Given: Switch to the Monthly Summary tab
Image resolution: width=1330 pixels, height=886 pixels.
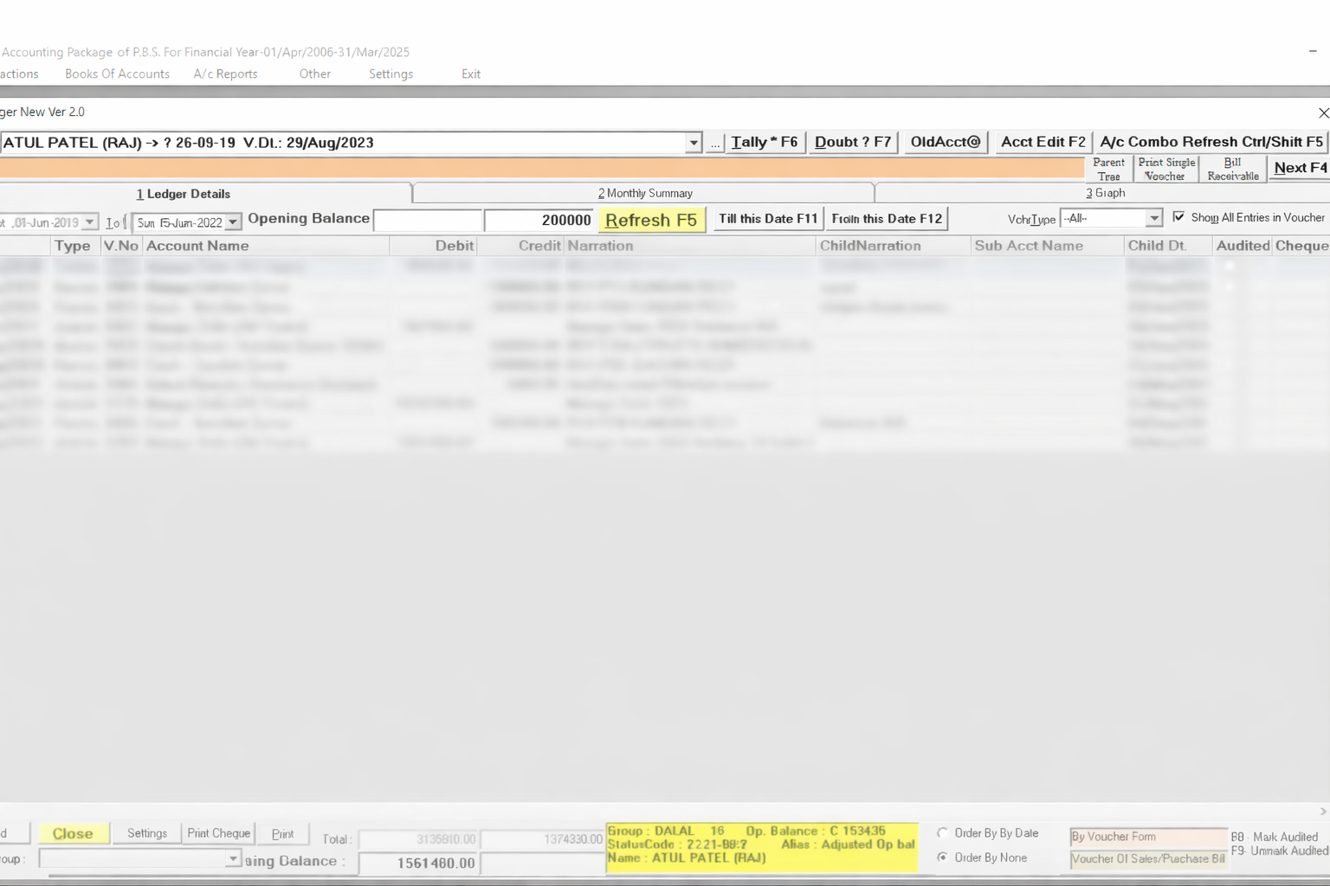Looking at the screenshot, I should click(645, 193).
